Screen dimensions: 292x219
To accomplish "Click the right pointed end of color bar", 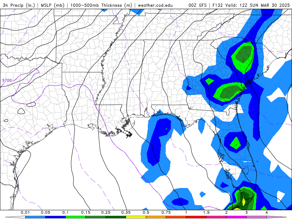I will pyautogui.click(x=277, y=217).
